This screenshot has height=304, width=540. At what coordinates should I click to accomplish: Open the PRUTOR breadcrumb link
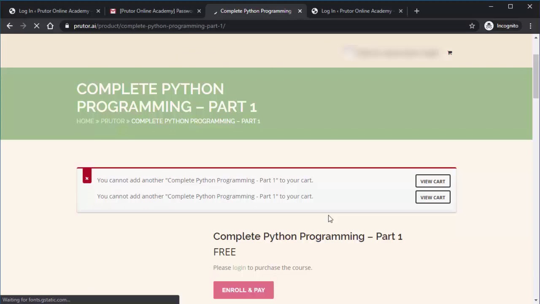coord(113,121)
